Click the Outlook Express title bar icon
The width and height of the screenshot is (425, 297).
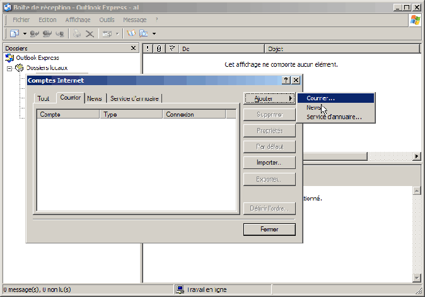8,8
